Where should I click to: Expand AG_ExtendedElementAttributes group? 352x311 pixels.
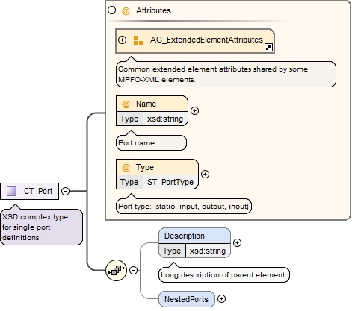tap(122, 40)
